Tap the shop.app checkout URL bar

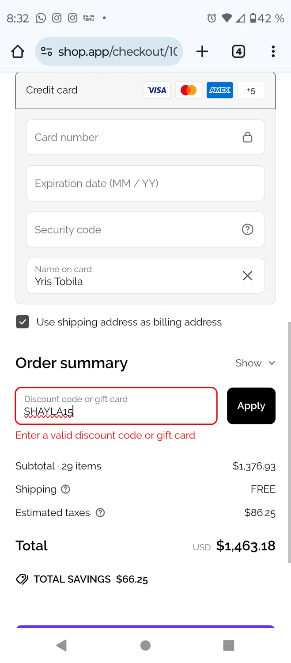tap(117, 52)
